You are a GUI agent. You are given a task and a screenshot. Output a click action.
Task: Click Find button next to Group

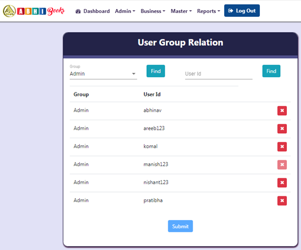(x=155, y=71)
